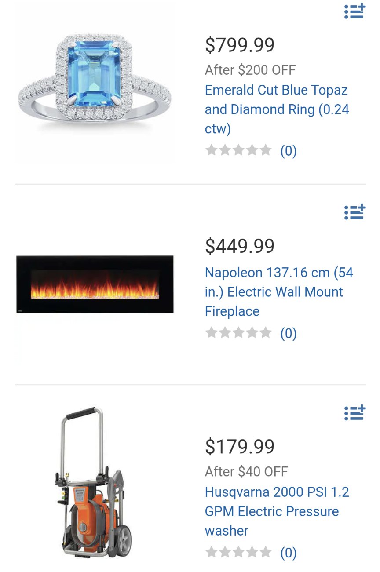Click the $179.99 pressure washer price
The height and width of the screenshot is (572, 380).
pyautogui.click(x=240, y=447)
